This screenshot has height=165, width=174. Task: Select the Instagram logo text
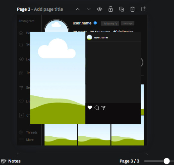[x=27, y=21]
